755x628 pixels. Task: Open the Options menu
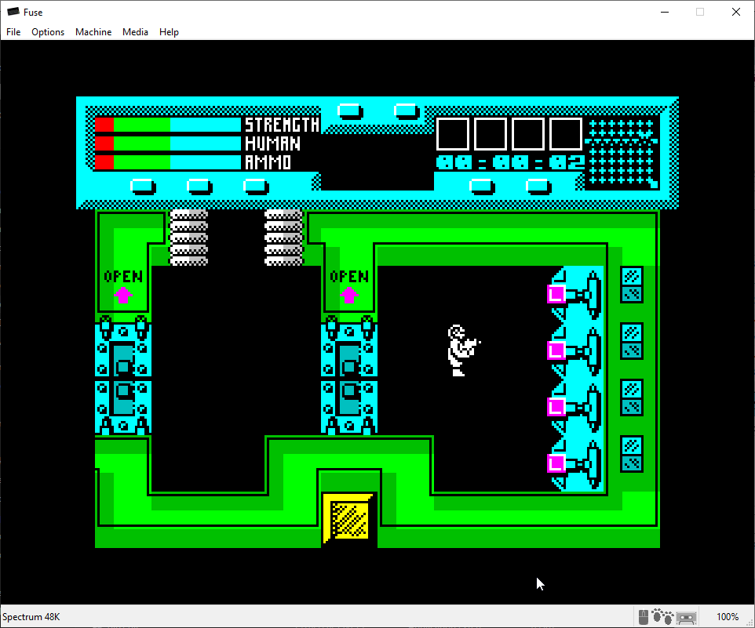[x=48, y=31]
